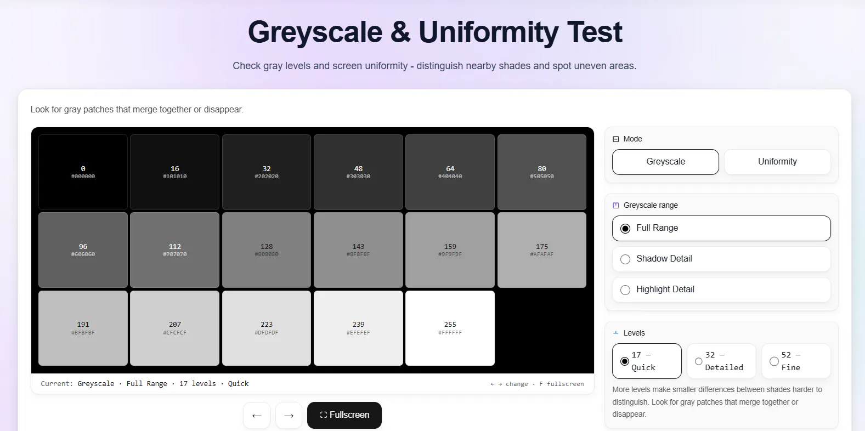This screenshot has height=431, width=865.
Task: Click the grey patch labeled 16 #101010
Action: pyautogui.click(x=174, y=172)
